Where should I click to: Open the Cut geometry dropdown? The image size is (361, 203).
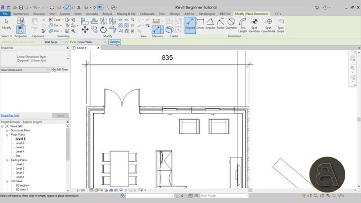61,25
